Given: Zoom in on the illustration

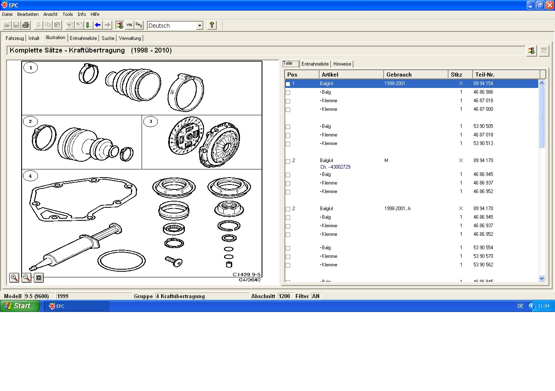Looking at the screenshot, I should [x=14, y=278].
